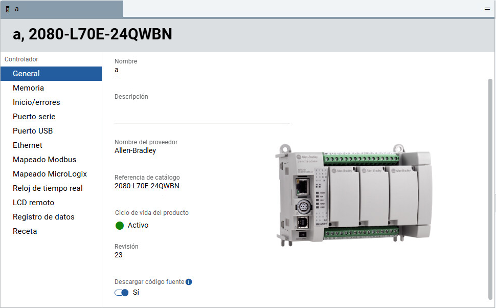The height and width of the screenshot is (308, 496).
Task: Open Mapeado MicroLogix page
Action: click(x=50, y=174)
